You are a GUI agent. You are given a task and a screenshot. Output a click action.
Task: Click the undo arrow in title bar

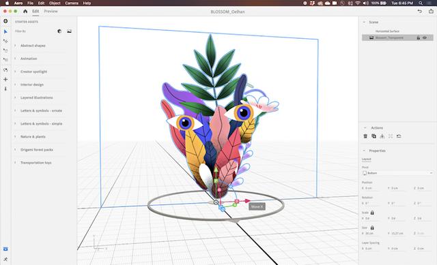click(420, 11)
